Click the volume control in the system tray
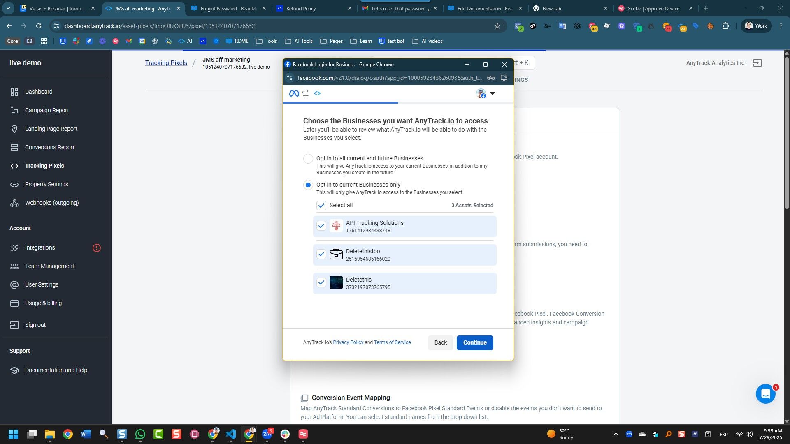 (749, 434)
